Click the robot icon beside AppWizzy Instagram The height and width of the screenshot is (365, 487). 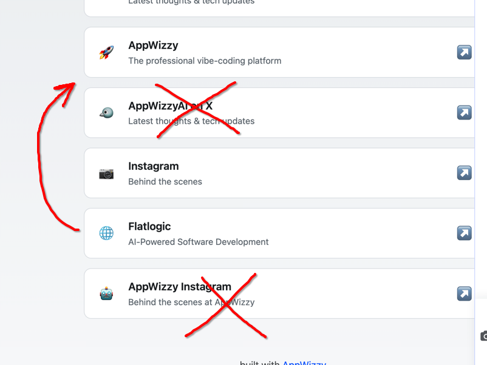[x=106, y=294]
